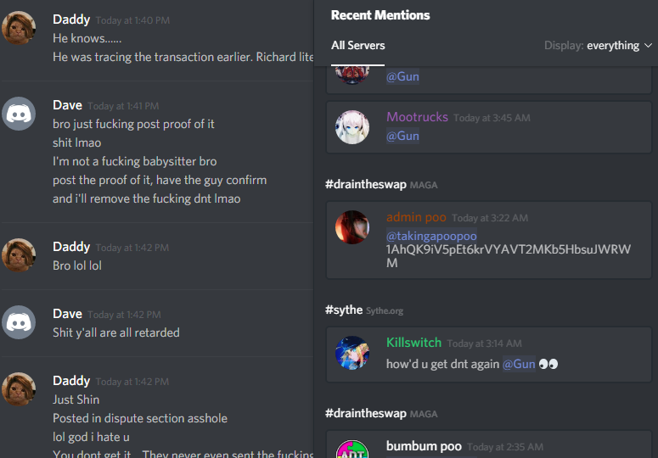Click bumbum poo's colorful avatar
Screen dimensions: 658x458
coord(352,450)
